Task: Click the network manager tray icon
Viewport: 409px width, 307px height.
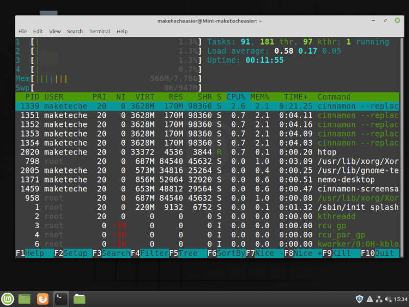Action: [x=379, y=299]
